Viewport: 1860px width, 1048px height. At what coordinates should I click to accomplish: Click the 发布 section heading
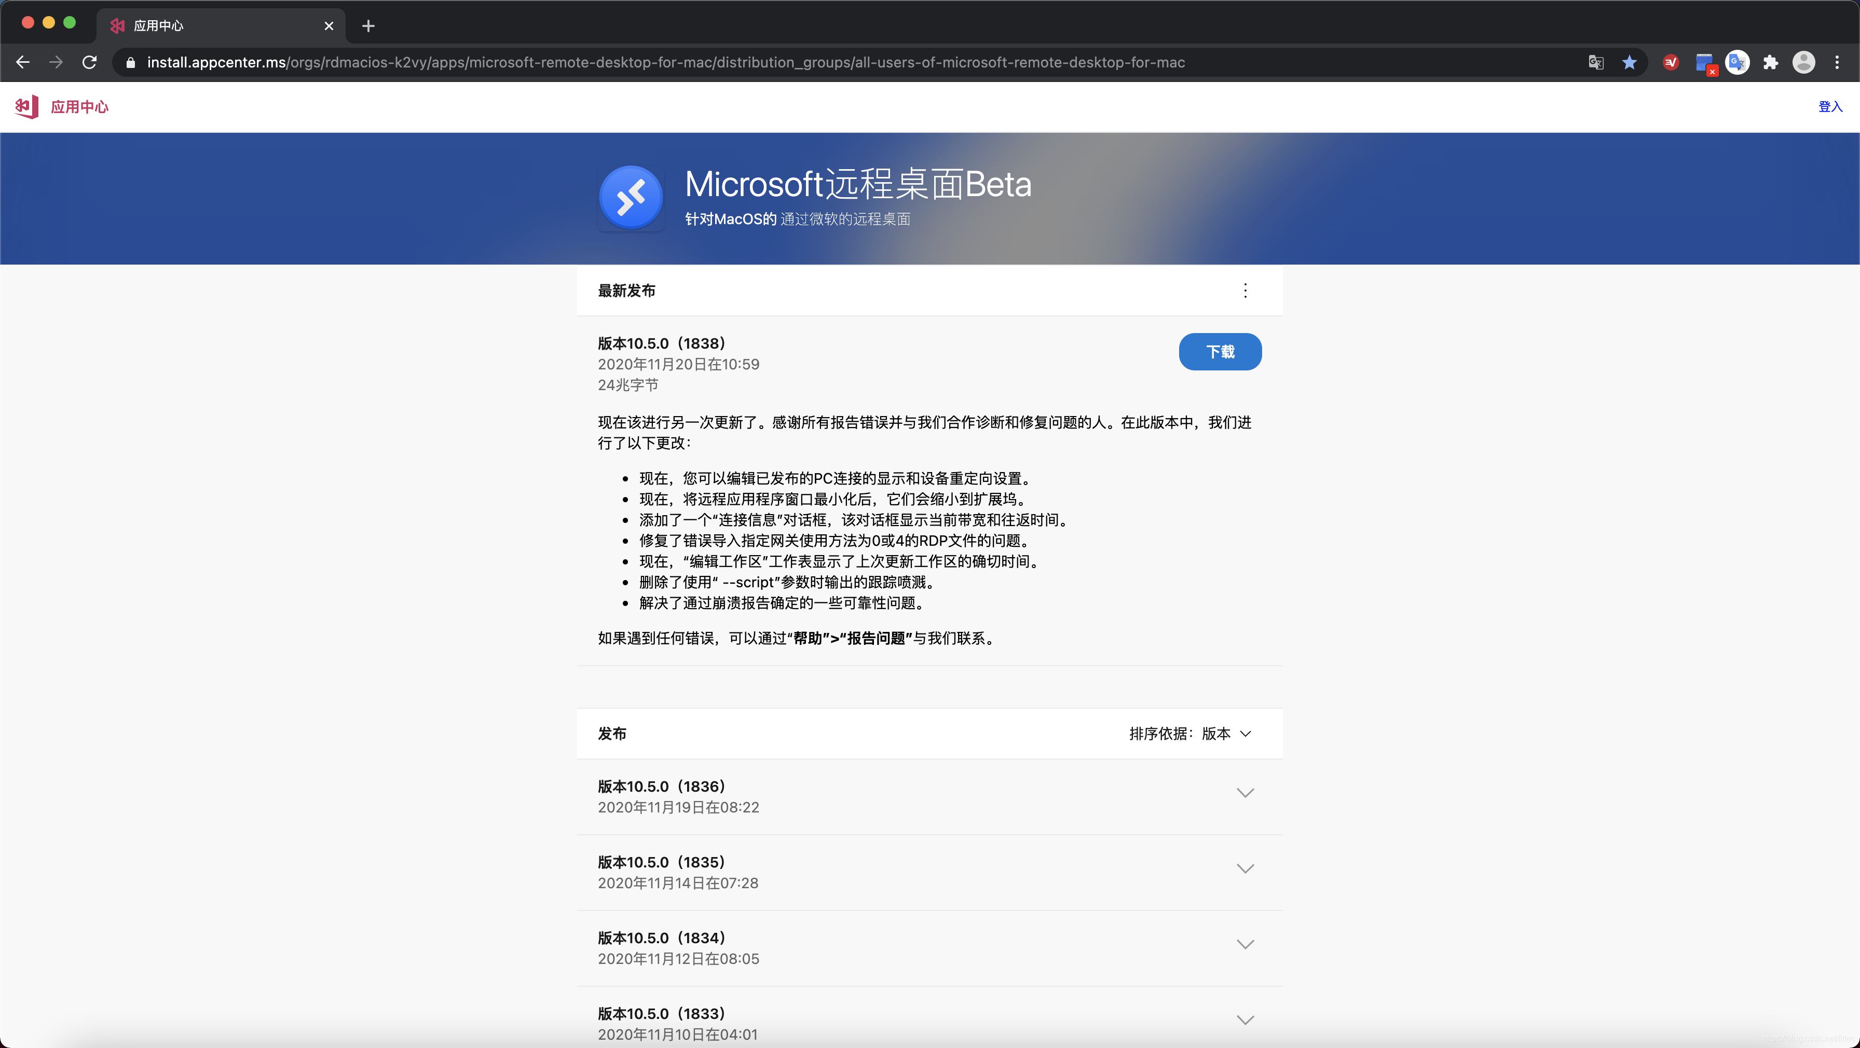pos(611,734)
